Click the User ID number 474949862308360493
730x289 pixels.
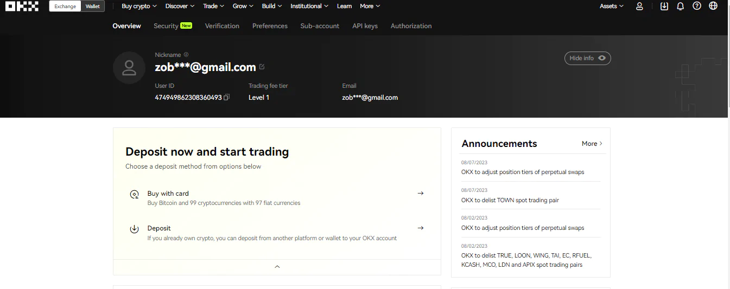(188, 98)
